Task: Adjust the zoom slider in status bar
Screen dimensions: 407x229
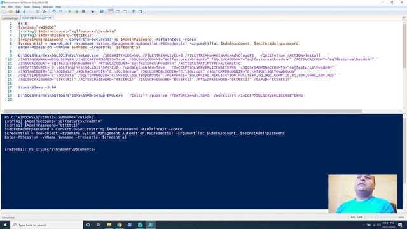Action: point(376,217)
